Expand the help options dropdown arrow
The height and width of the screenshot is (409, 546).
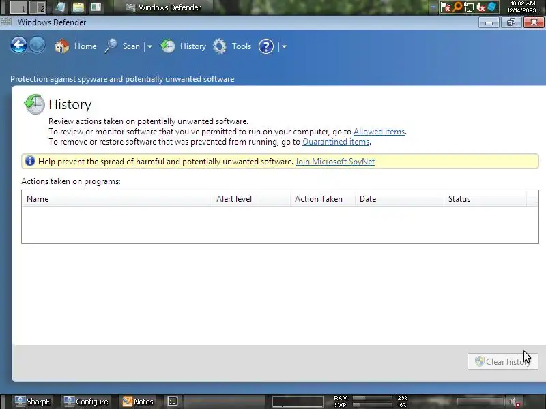(284, 46)
